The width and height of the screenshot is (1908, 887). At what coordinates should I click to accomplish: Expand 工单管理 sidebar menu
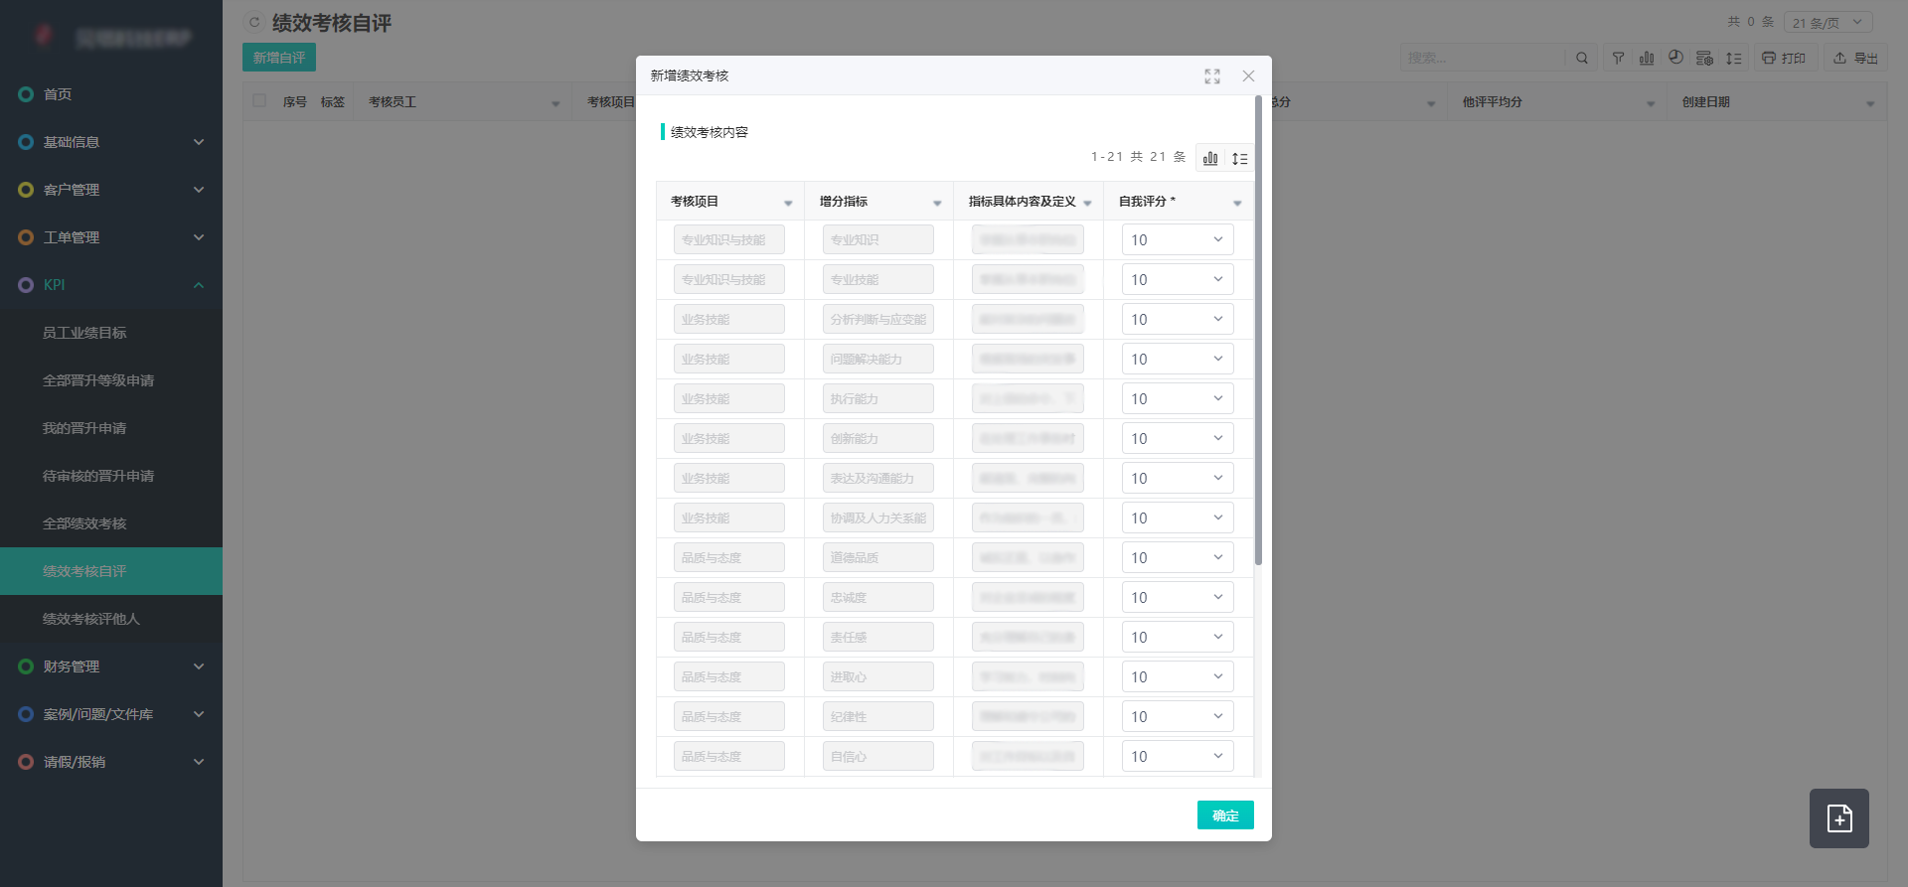111,237
